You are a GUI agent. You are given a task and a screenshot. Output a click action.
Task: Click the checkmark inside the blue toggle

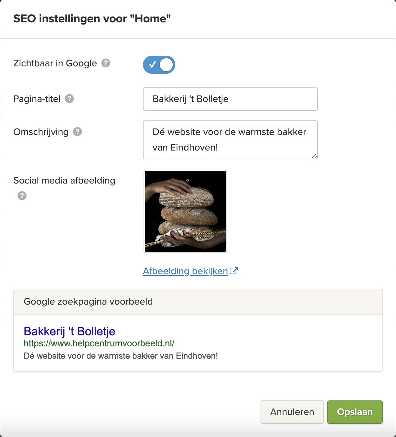[x=152, y=65]
